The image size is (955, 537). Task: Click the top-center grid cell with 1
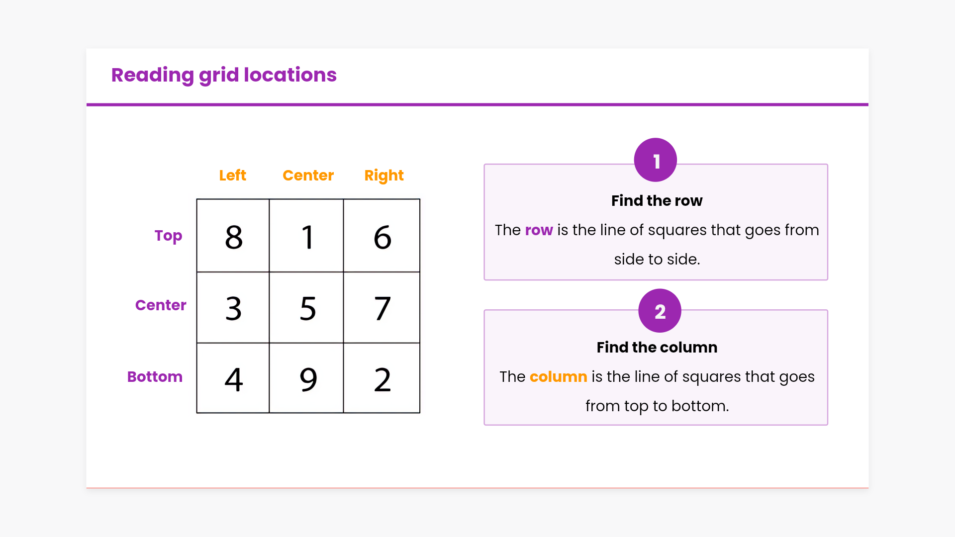[x=306, y=236]
